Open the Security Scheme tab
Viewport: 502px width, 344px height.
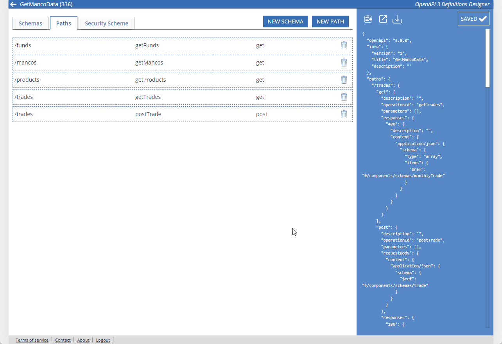click(107, 23)
